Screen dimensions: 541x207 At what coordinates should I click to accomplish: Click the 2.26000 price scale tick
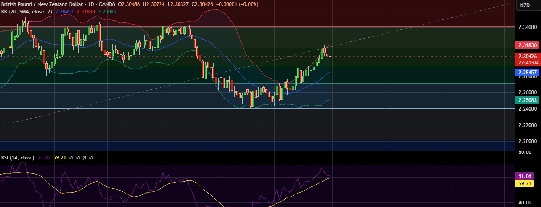tap(528, 92)
